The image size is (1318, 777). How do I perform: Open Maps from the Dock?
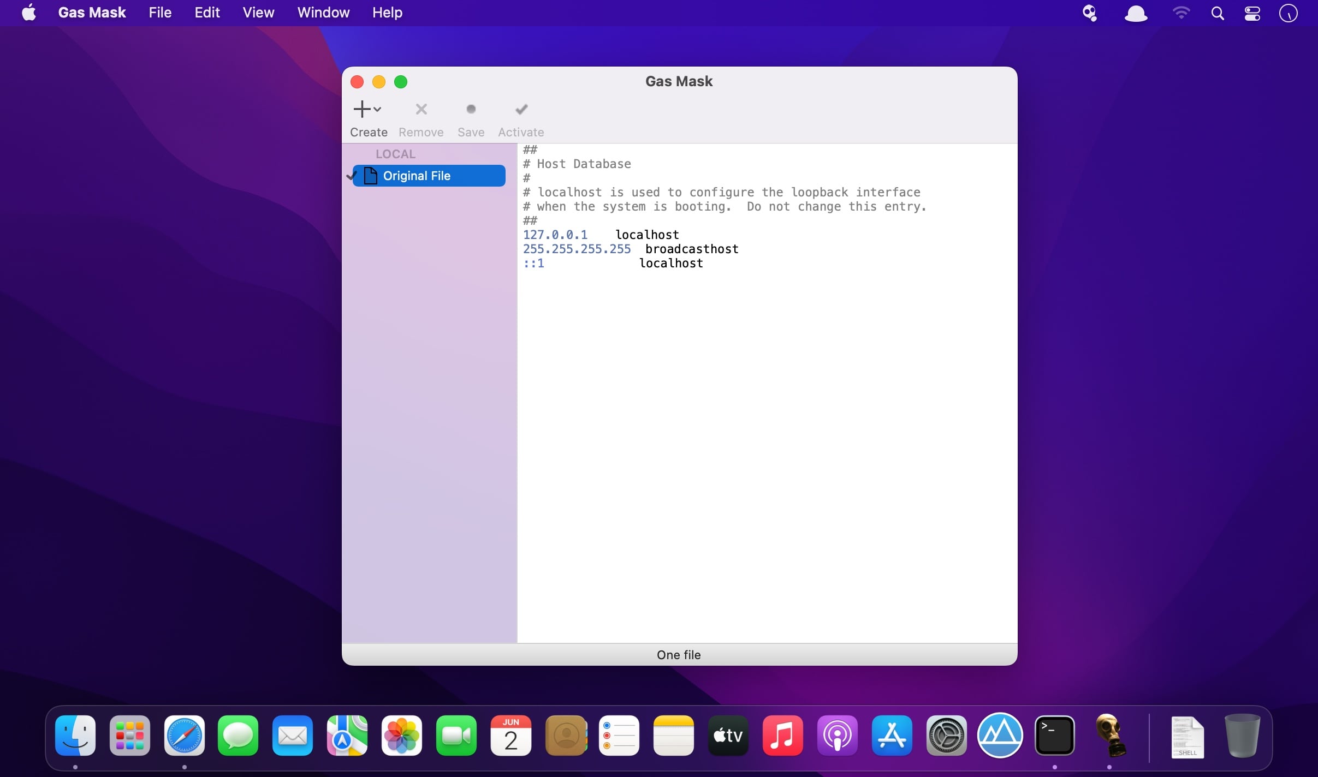click(347, 736)
